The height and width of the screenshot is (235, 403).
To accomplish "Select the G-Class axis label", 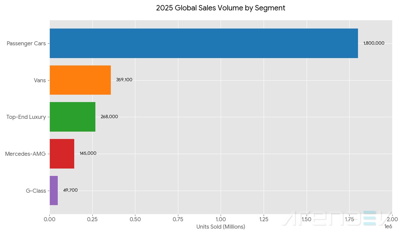I will point(36,191).
